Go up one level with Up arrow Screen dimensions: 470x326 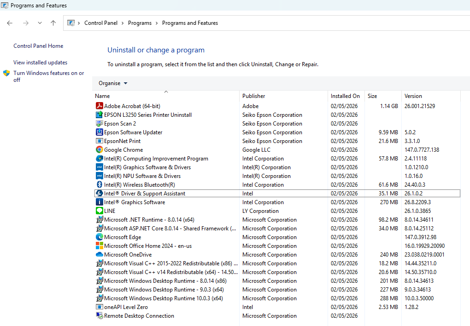pyautogui.click(x=53, y=23)
